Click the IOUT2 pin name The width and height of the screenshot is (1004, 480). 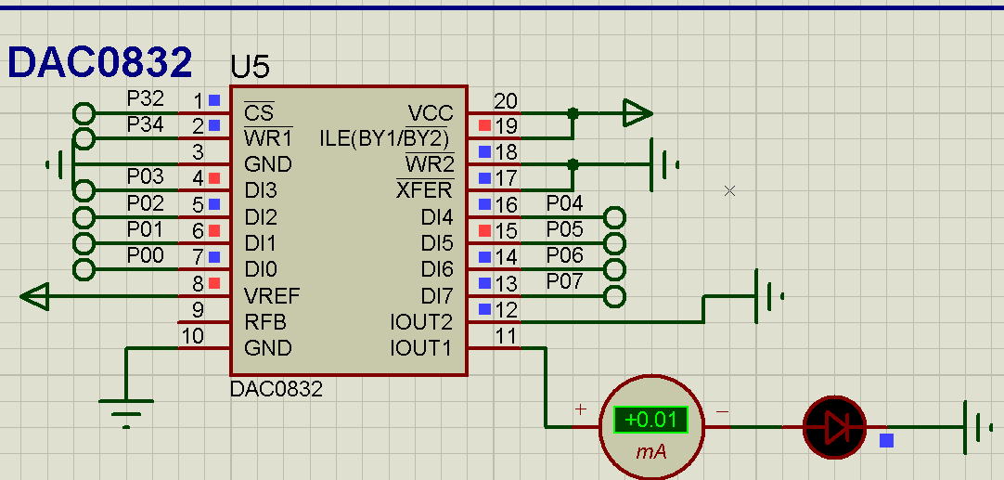click(x=420, y=321)
